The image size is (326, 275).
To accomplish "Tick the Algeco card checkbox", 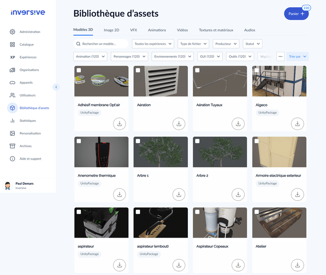I will click(257, 70).
